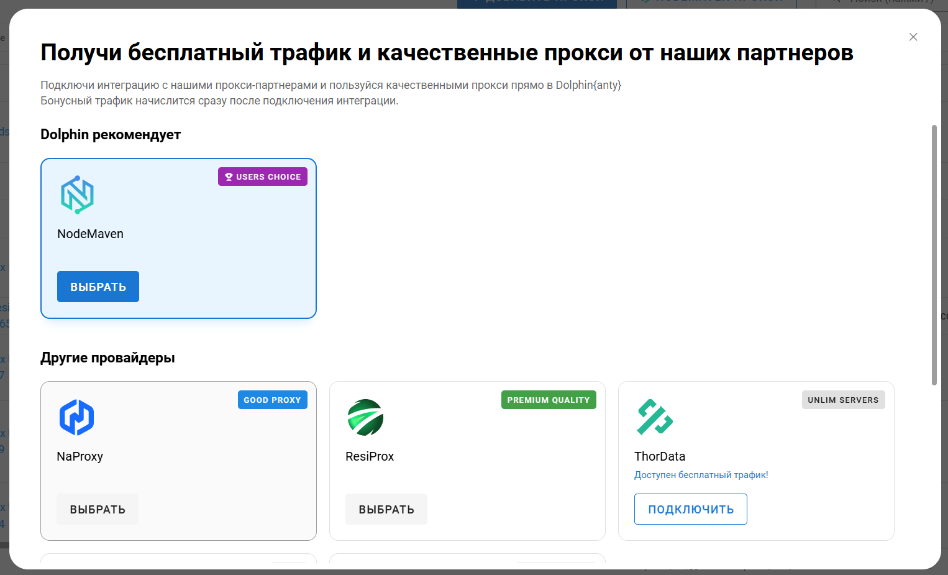This screenshot has width=948, height=575.
Task: Select ResiProx via its ВЫБРАТЬ button
Action: point(386,509)
